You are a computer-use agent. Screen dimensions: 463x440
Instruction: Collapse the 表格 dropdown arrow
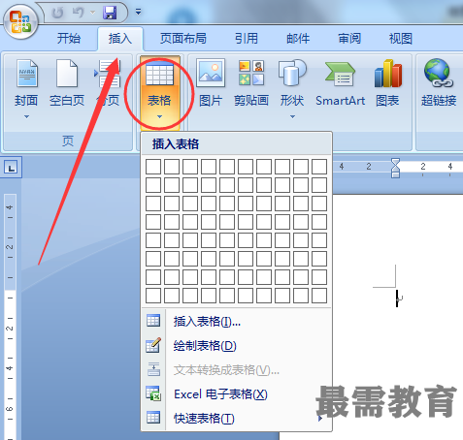(x=159, y=116)
